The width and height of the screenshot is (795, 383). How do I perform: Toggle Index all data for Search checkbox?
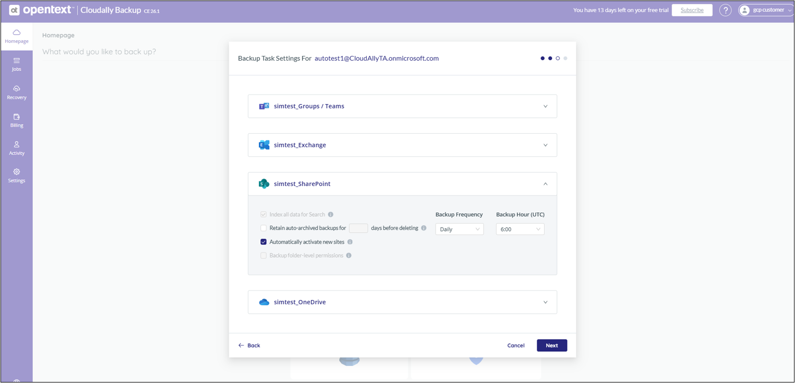(263, 214)
